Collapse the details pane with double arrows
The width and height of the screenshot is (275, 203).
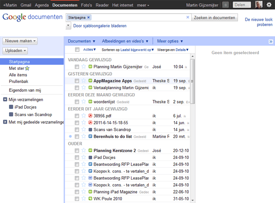click(271, 41)
